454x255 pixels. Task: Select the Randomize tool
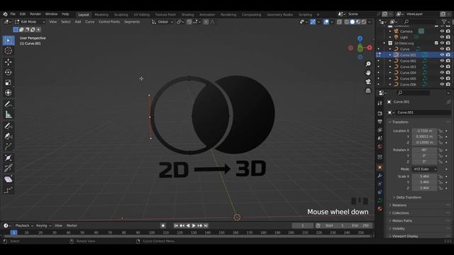[x=8, y=190]
